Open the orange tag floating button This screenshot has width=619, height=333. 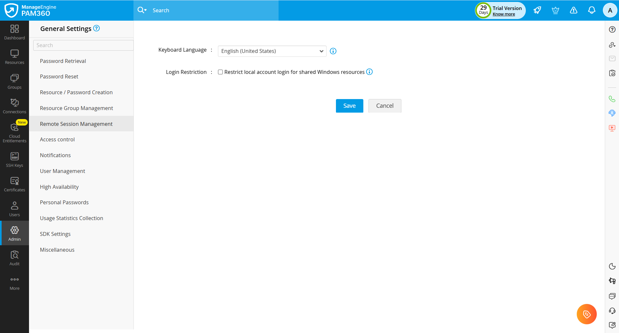click(x=587, y=314)
